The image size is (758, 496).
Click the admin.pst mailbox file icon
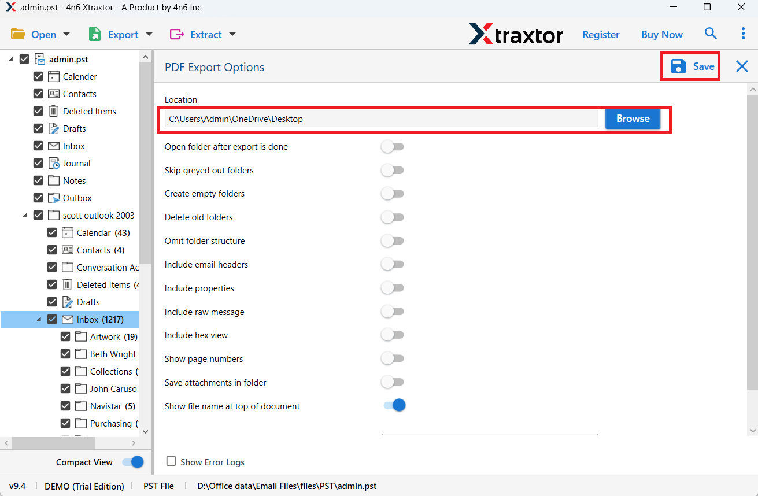[40, 59]
